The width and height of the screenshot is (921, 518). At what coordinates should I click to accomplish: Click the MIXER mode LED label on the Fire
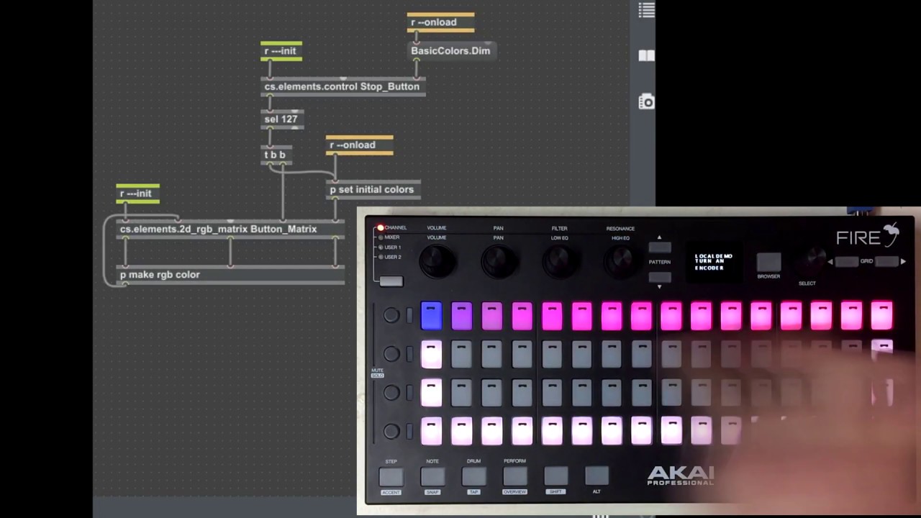391,237
